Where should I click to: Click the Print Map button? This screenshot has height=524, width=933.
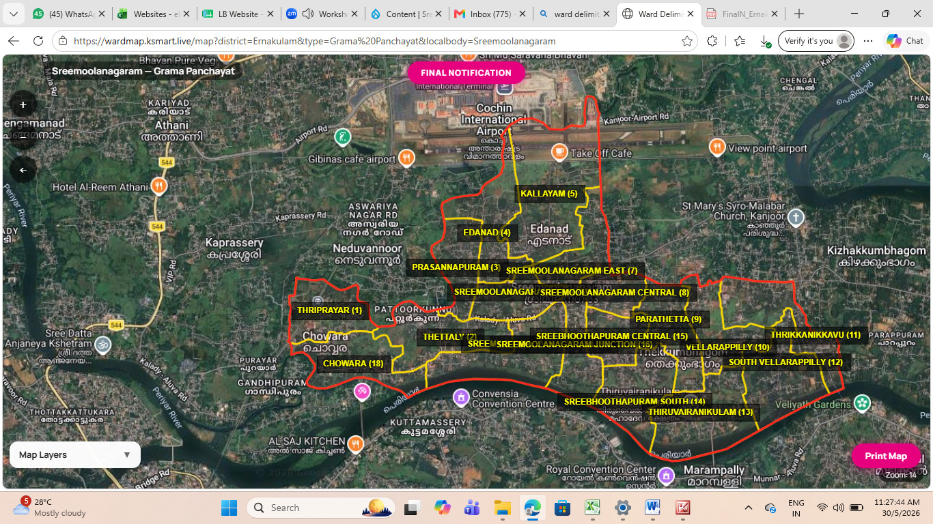(x=886, y=456)
